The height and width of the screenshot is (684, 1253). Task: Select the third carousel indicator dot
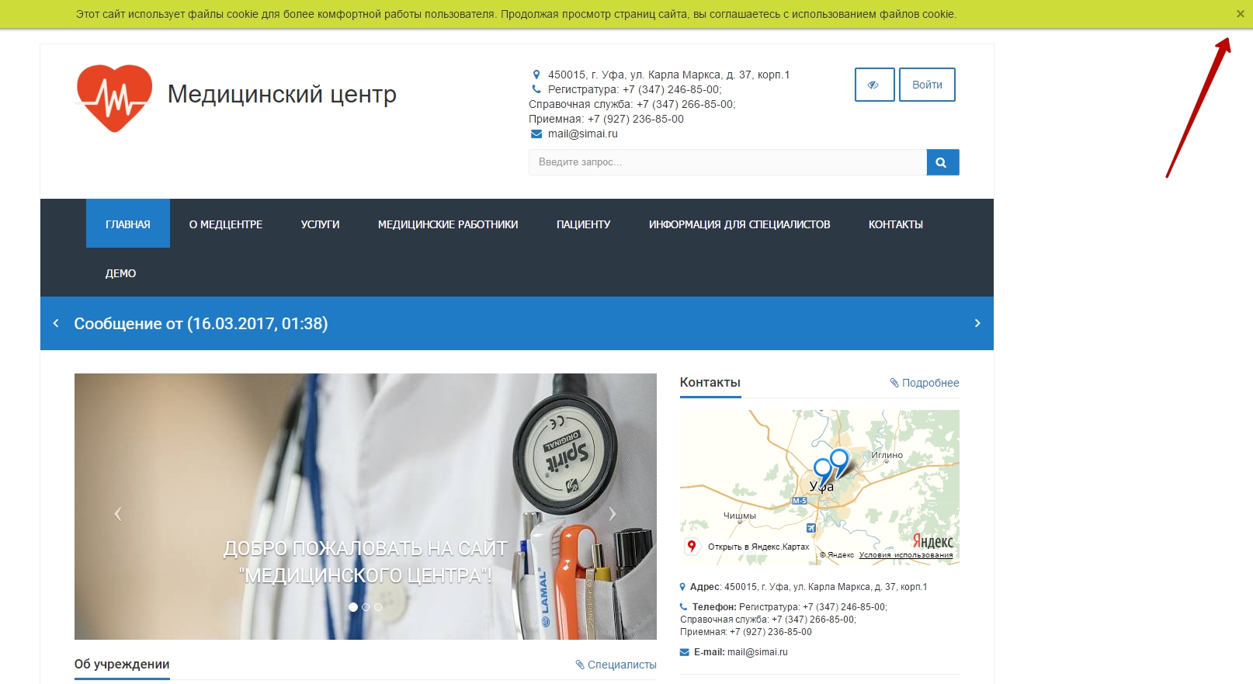[378, 607]
